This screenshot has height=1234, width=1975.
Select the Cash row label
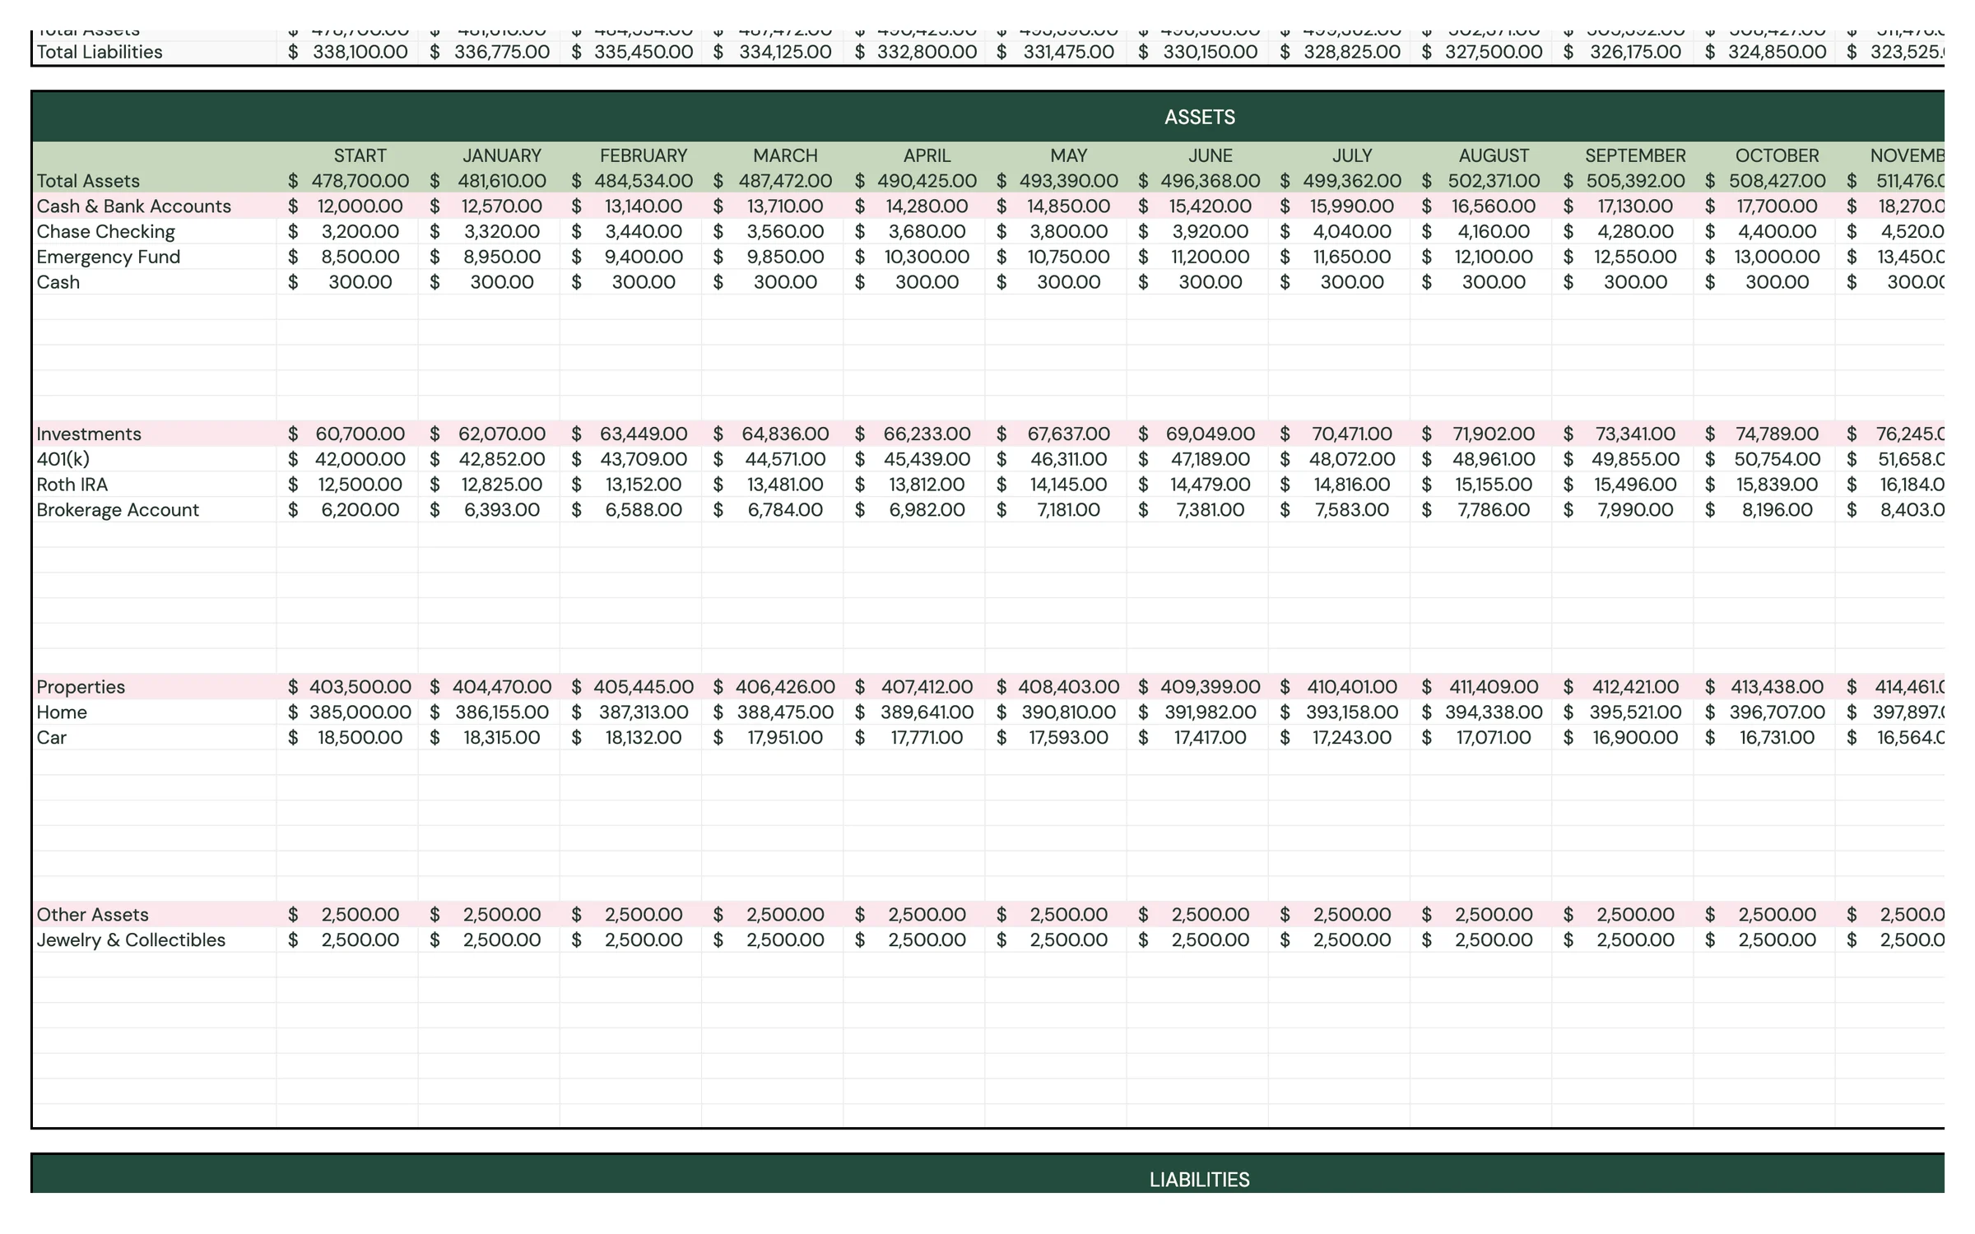pyautogui.click(x=58, y=282)
